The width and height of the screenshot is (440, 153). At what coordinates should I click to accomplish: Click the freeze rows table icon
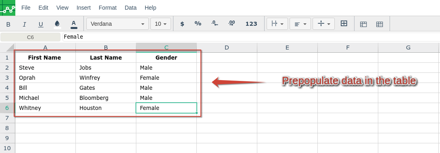click(x=363, y=24)
